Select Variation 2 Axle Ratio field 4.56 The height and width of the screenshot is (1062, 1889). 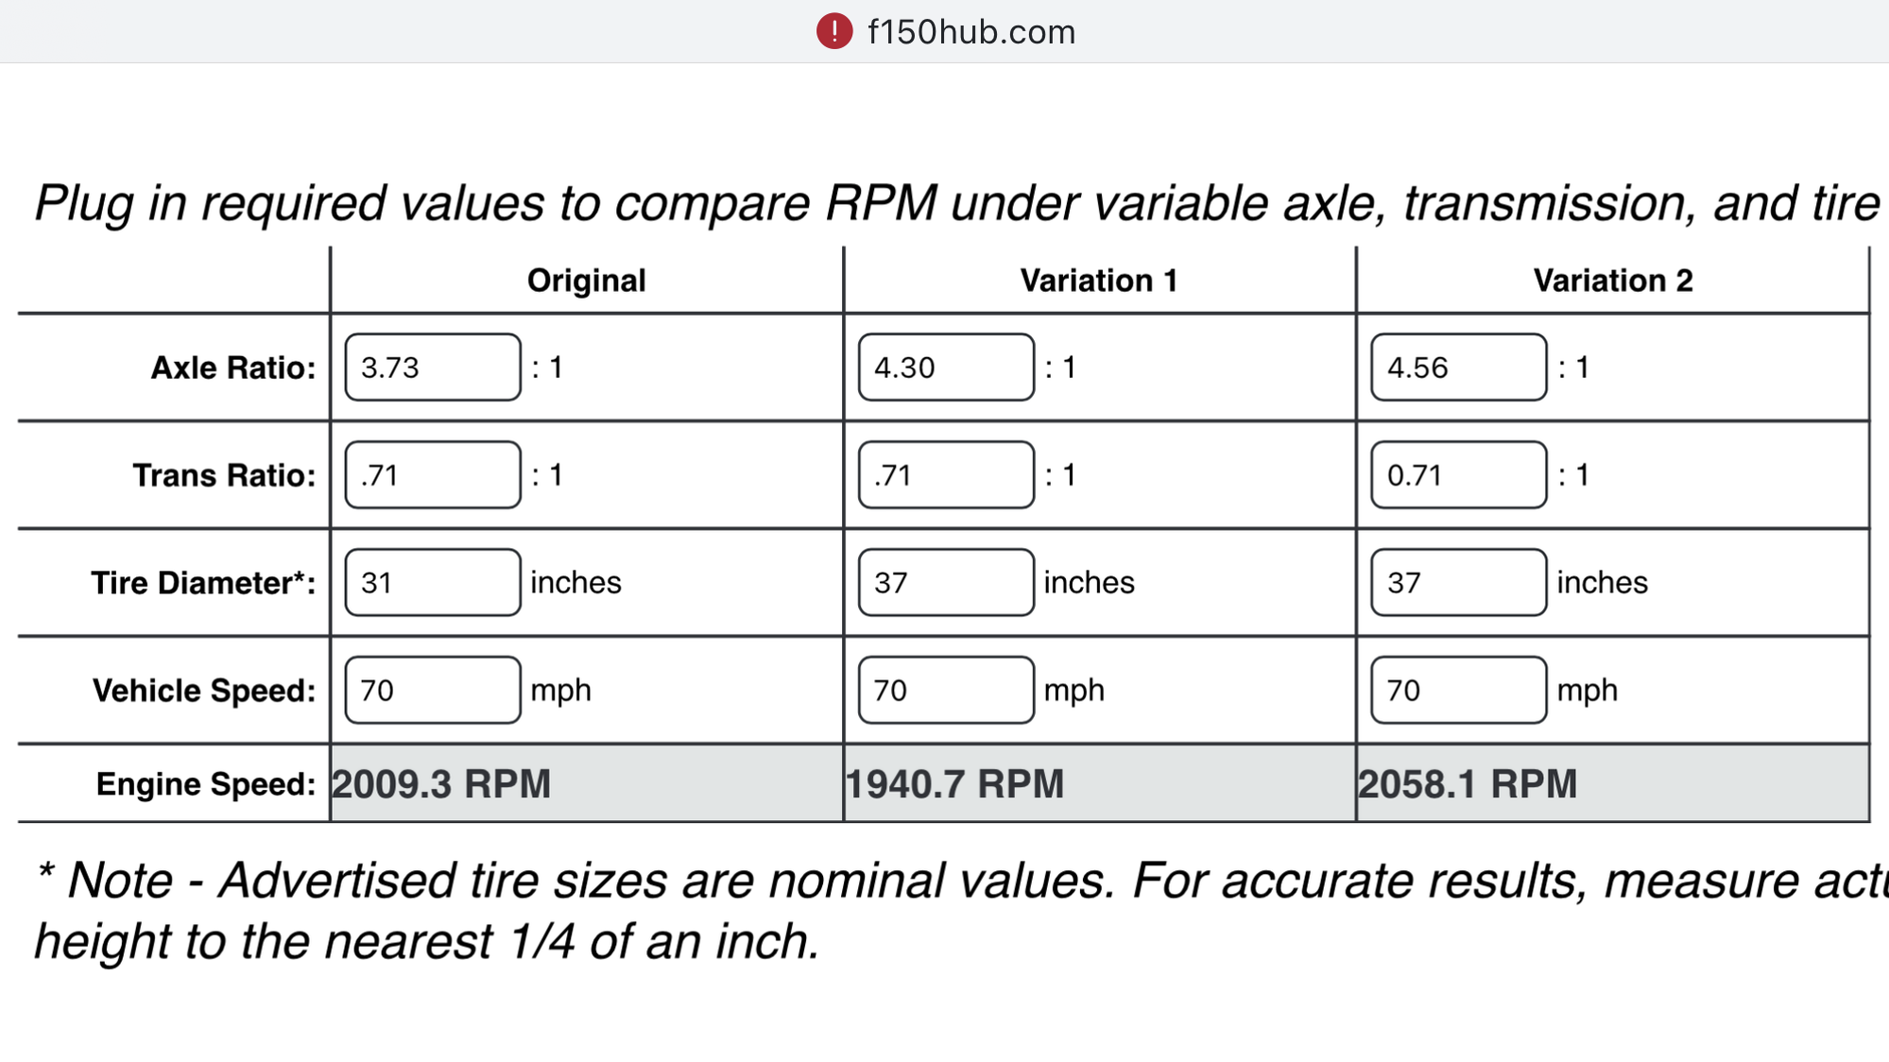click(1459, 368)
